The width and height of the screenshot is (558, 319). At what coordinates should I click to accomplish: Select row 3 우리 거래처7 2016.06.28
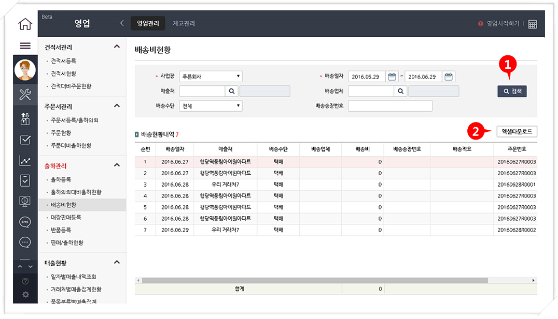click(336, 185)
